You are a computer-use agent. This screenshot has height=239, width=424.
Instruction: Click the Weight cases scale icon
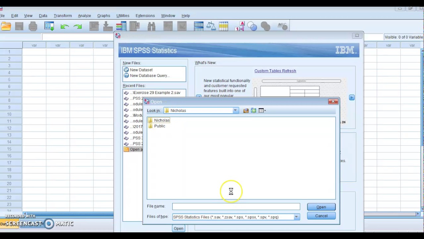tap(211, 26)
